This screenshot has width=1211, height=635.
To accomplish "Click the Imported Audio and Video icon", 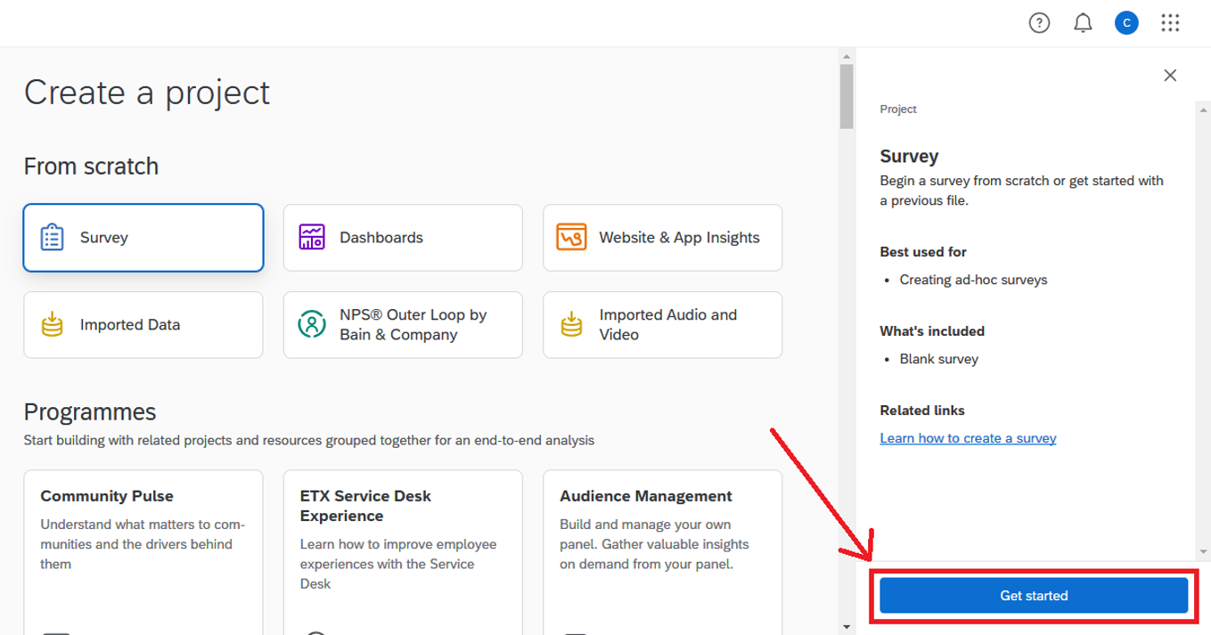I will click(571, 325).
